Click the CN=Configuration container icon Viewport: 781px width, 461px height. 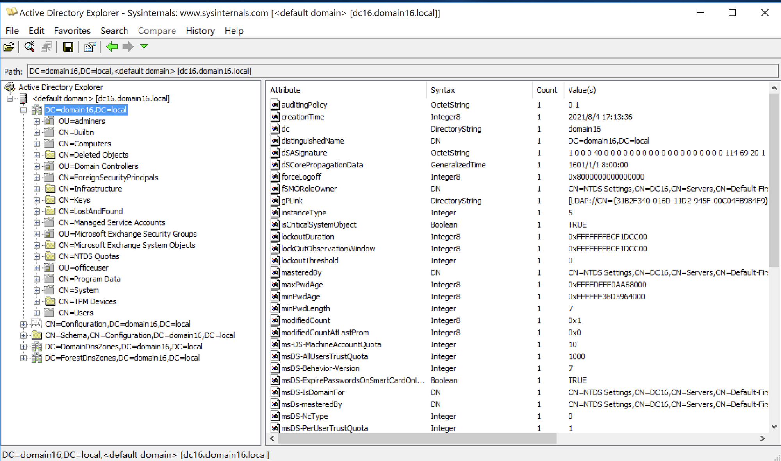[x=37, y=324]
